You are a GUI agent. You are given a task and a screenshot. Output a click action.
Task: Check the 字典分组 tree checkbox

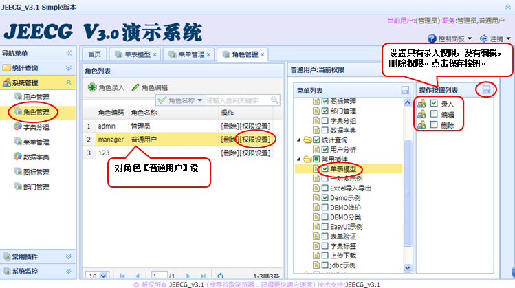click(x=325, y=120)
